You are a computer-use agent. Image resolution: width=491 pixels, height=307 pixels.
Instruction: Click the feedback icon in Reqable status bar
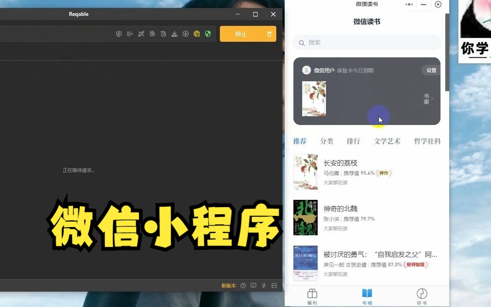coord(253,285)
